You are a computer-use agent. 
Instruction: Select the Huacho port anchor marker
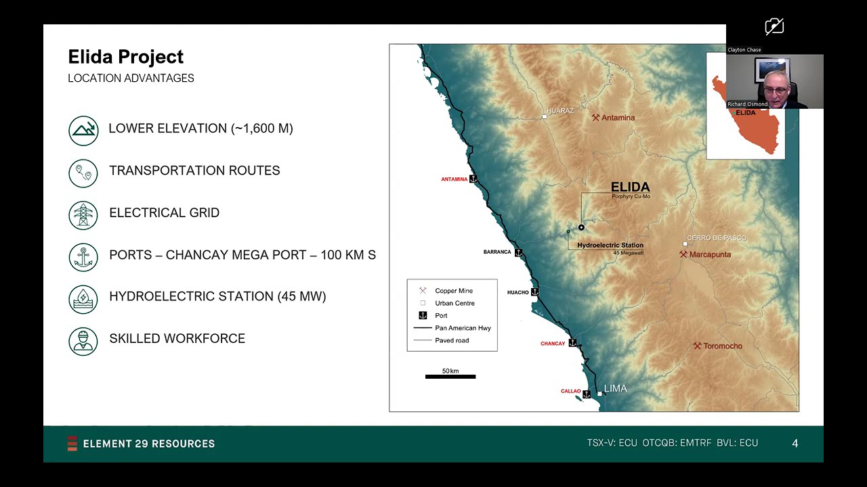click(534, 292)
